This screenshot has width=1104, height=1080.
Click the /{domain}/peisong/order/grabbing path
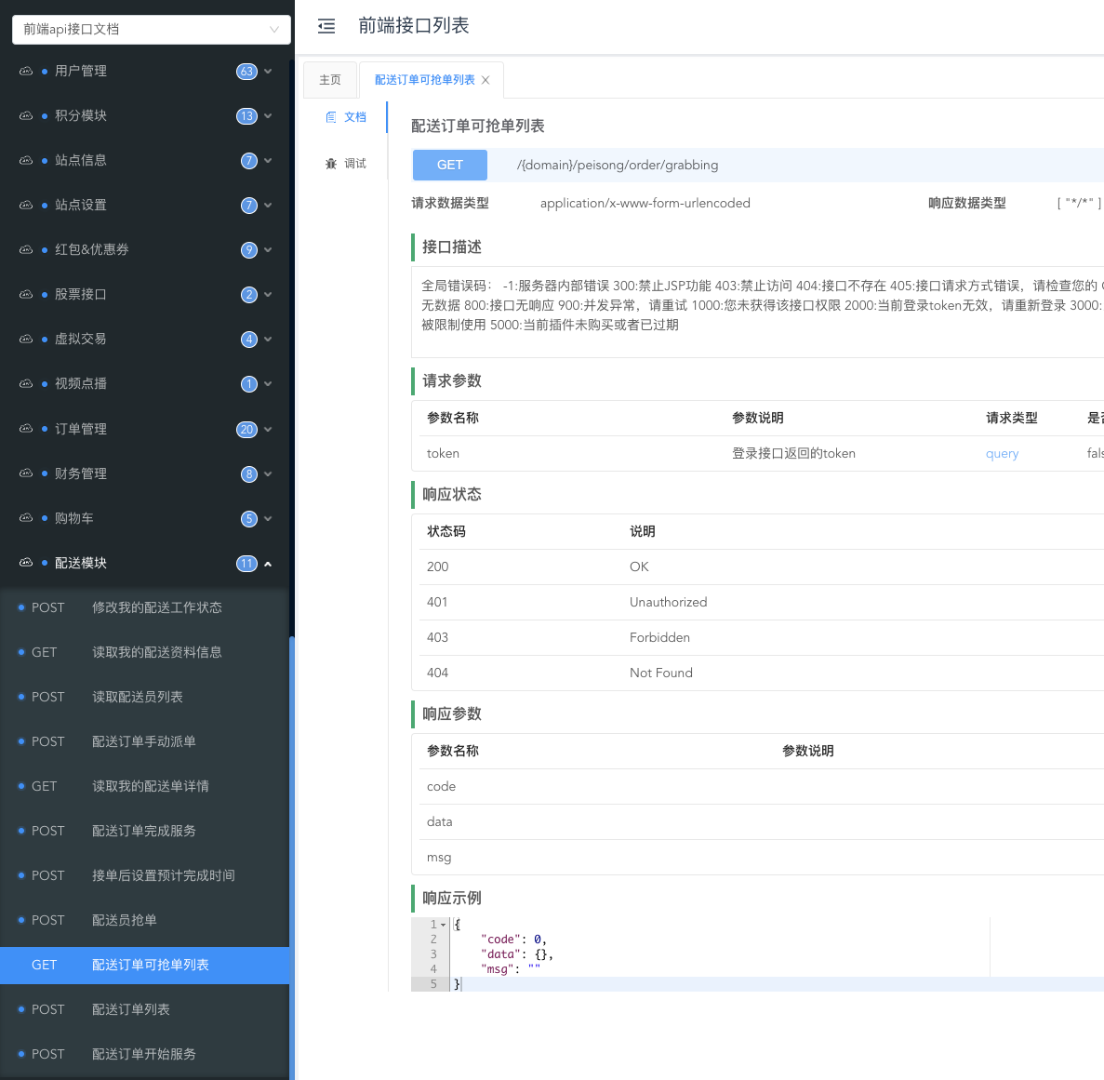[x=618, y=166]
